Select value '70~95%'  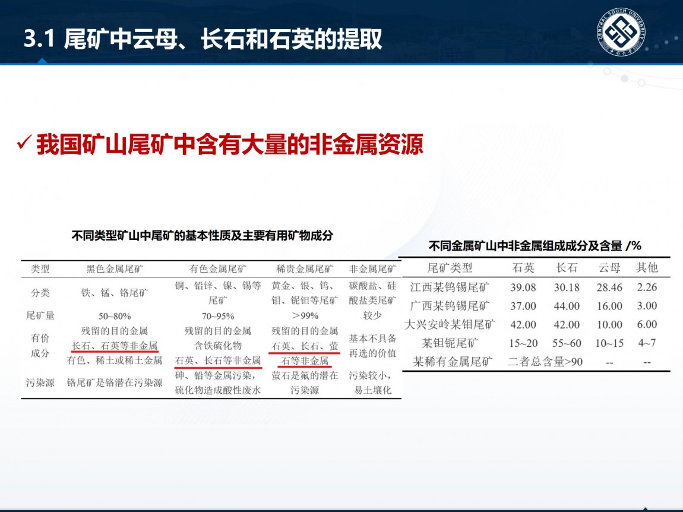click(218, 316)
